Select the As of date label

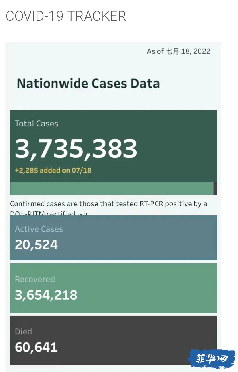[178, 51]
